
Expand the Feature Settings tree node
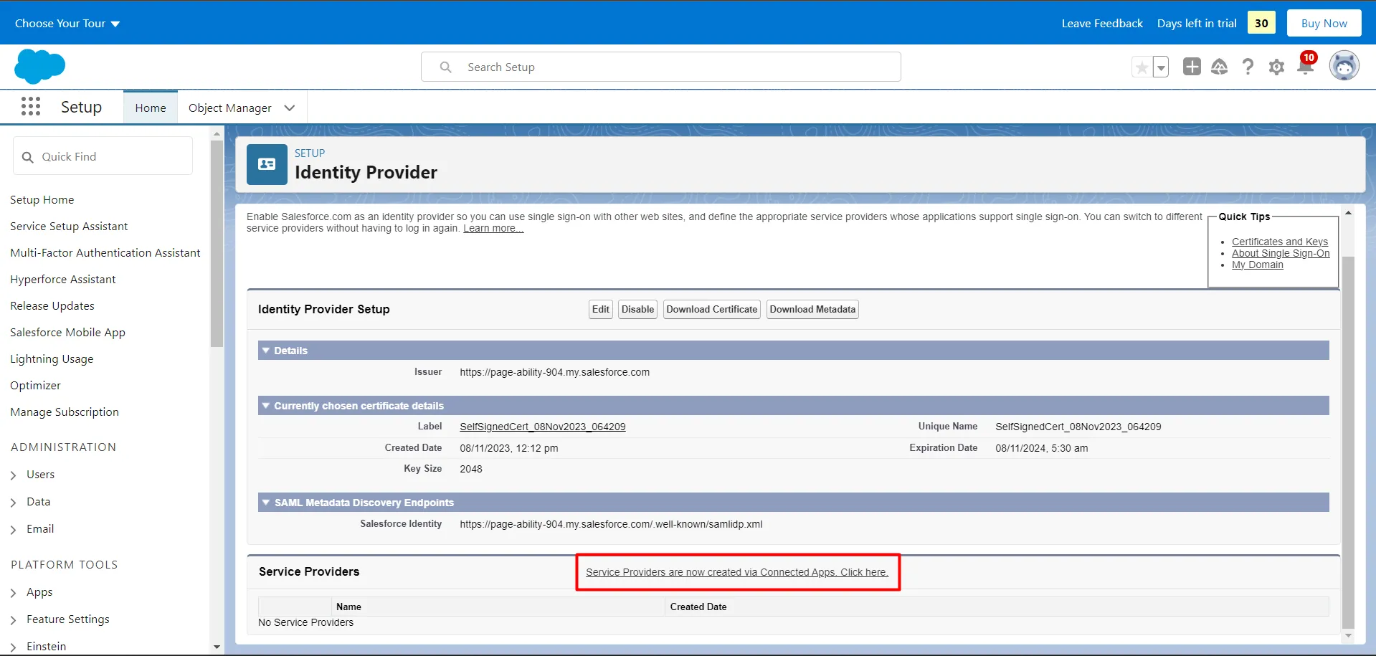14,620
